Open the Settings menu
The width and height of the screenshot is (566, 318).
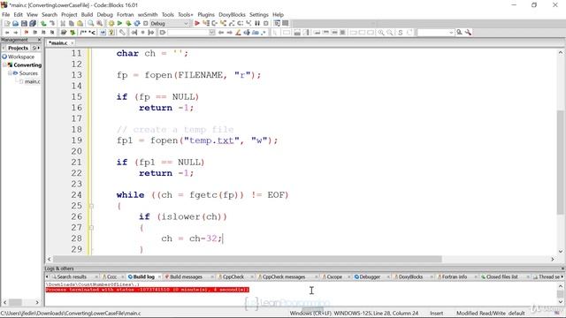point(259,14)
